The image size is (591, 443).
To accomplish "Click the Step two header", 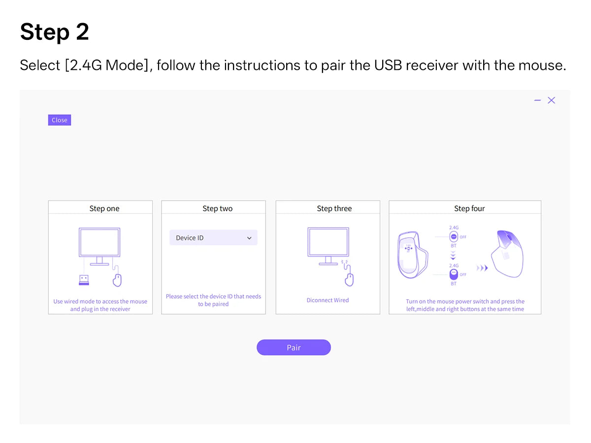I will click(x=217, y=208).
